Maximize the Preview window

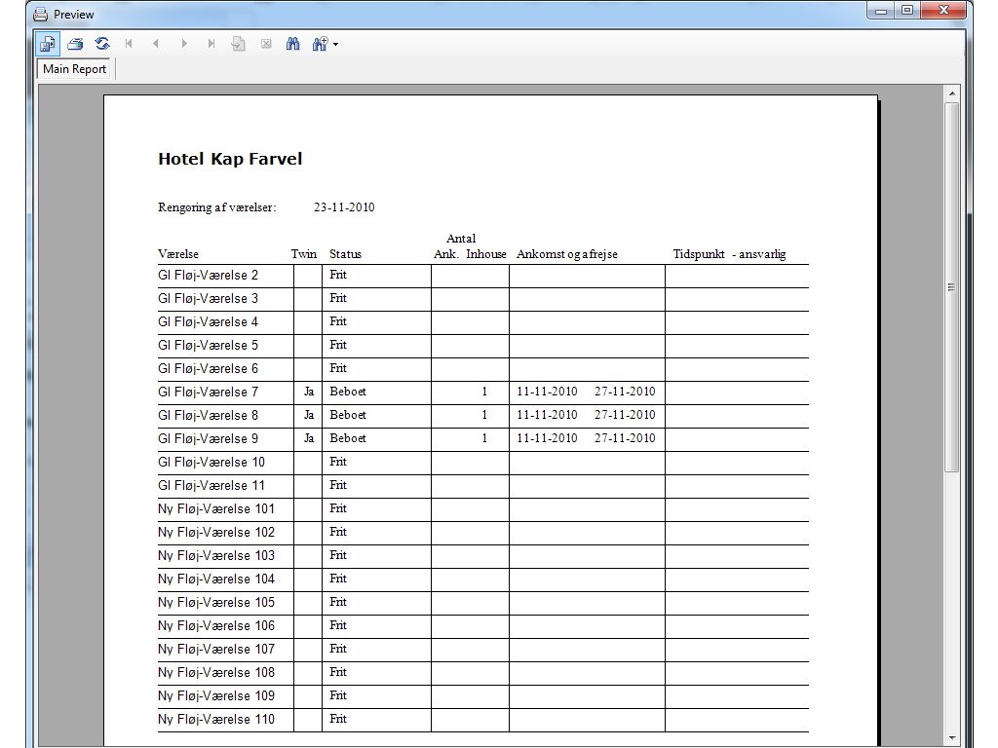point(906,12)
